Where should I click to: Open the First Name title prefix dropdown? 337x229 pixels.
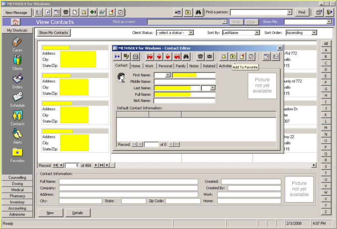(168, 75)
